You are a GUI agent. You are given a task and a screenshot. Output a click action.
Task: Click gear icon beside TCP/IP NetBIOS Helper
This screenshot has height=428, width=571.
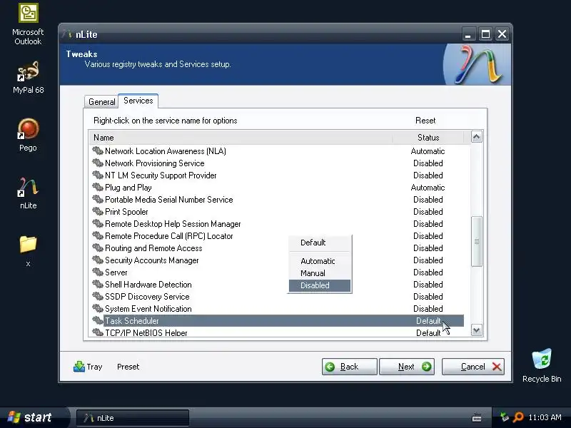point(98,332)
